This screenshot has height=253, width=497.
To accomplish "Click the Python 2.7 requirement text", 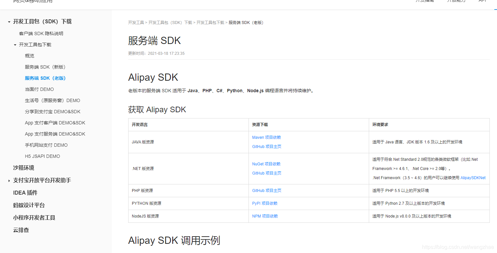I will [409, 203].
